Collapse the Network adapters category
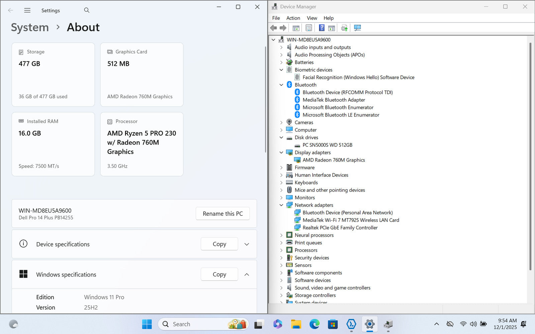The image size is (535, 334). (281, 205)
